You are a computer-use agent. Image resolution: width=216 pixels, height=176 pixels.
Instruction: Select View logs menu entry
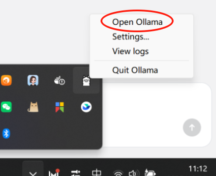coord(130,51)
